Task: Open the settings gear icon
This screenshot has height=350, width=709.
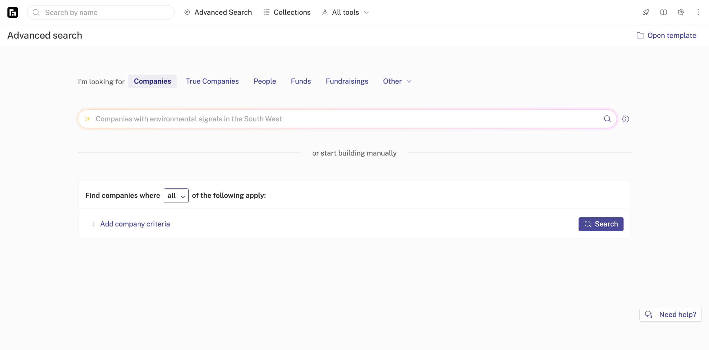Action: (x=681, y=12)
